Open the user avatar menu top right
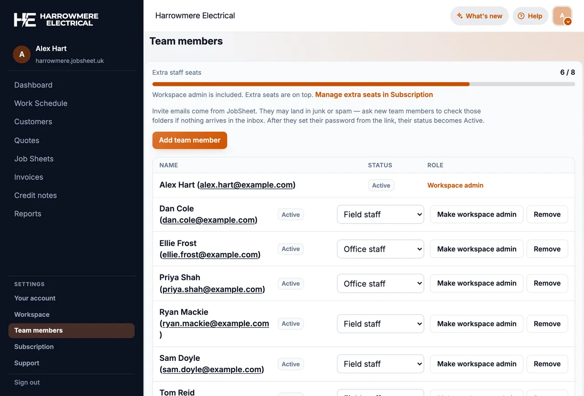 562,16
